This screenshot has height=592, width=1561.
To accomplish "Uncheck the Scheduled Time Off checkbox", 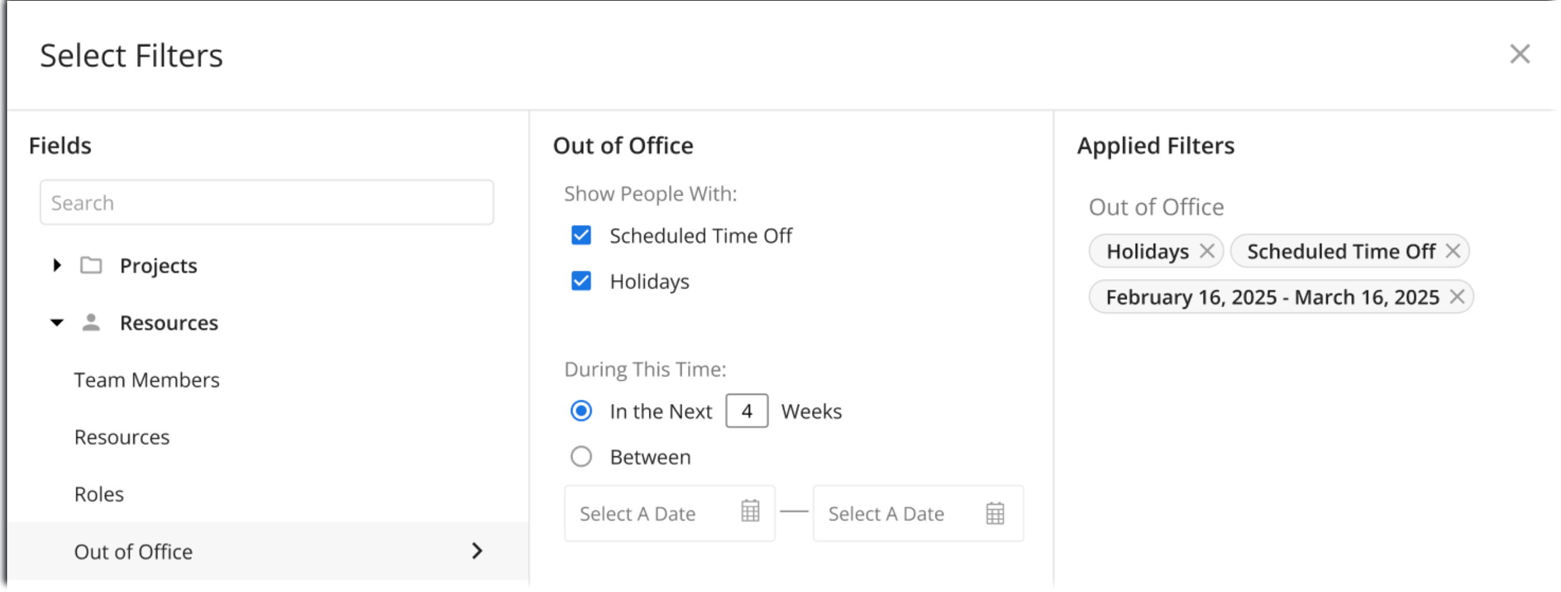I will (580, 236).
